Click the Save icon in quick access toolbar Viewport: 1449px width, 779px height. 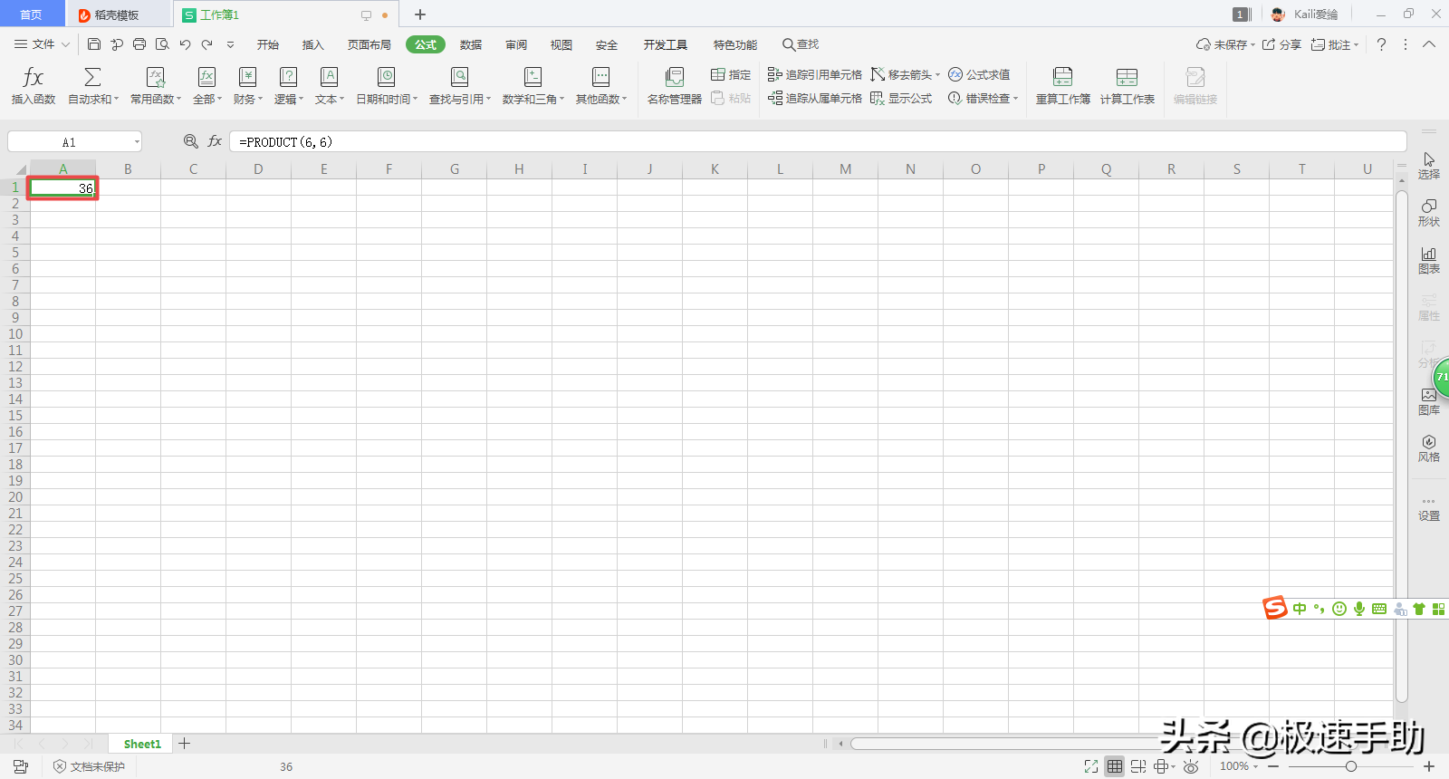94,44
